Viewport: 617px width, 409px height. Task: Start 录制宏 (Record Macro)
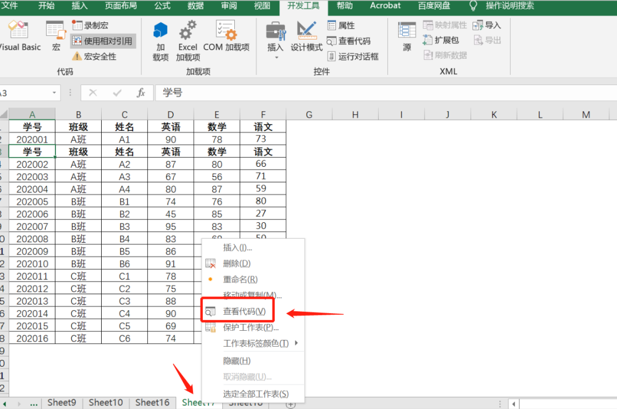tap(90, 25)
